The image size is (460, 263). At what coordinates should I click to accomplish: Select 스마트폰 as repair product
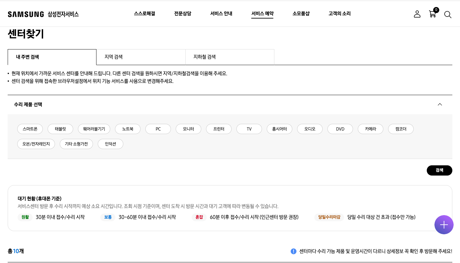click(30, 129)
